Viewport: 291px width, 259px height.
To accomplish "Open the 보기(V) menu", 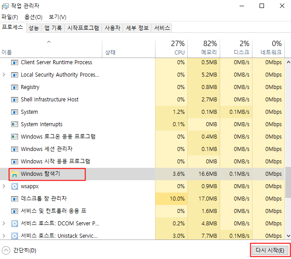I will [x=57, y=17].
